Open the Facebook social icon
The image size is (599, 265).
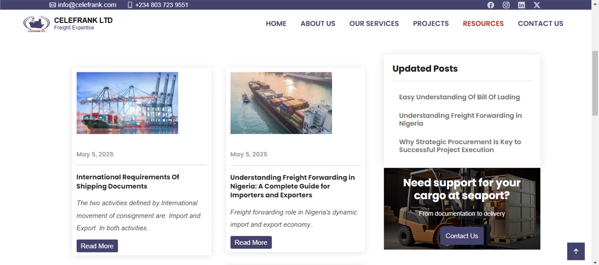pos(491,5)
